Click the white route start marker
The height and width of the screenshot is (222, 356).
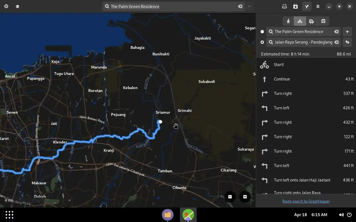click(160, 122)
